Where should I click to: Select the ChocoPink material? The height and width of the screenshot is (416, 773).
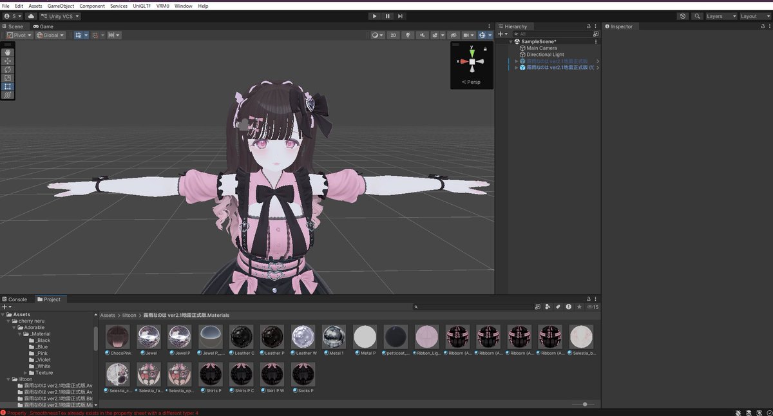tap(117, 340)
